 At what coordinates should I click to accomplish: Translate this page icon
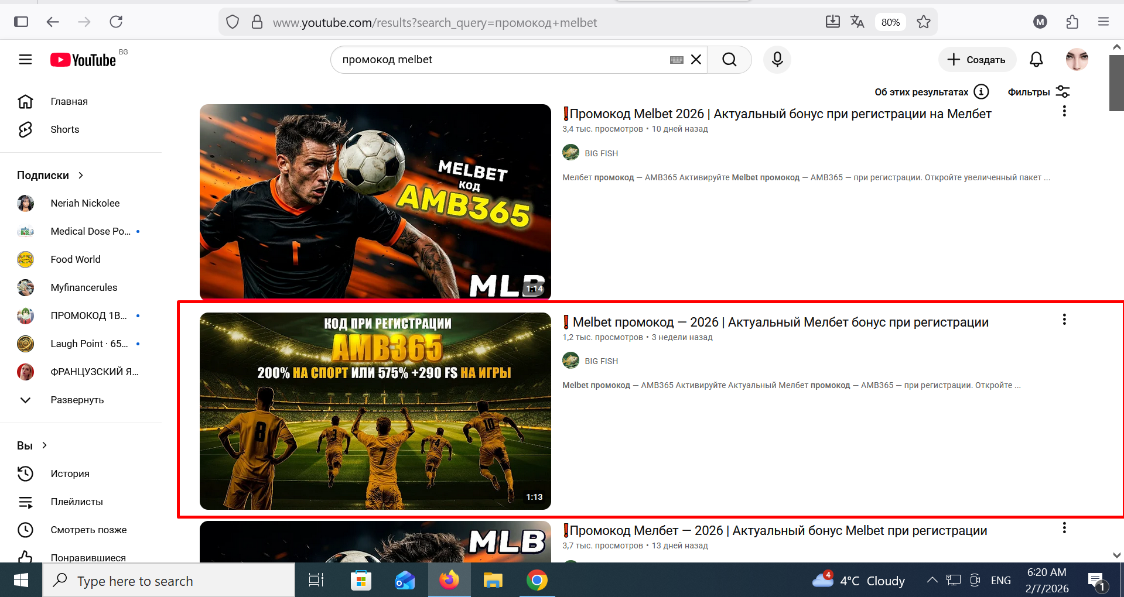tap(857, 22)
